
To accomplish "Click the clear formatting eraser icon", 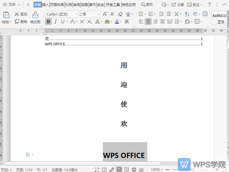I will [120, 14].
